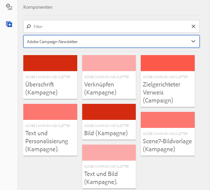Select the Verknüpfen (Kampagne) component
The image size is (210, 190).
tap(109, 88)
